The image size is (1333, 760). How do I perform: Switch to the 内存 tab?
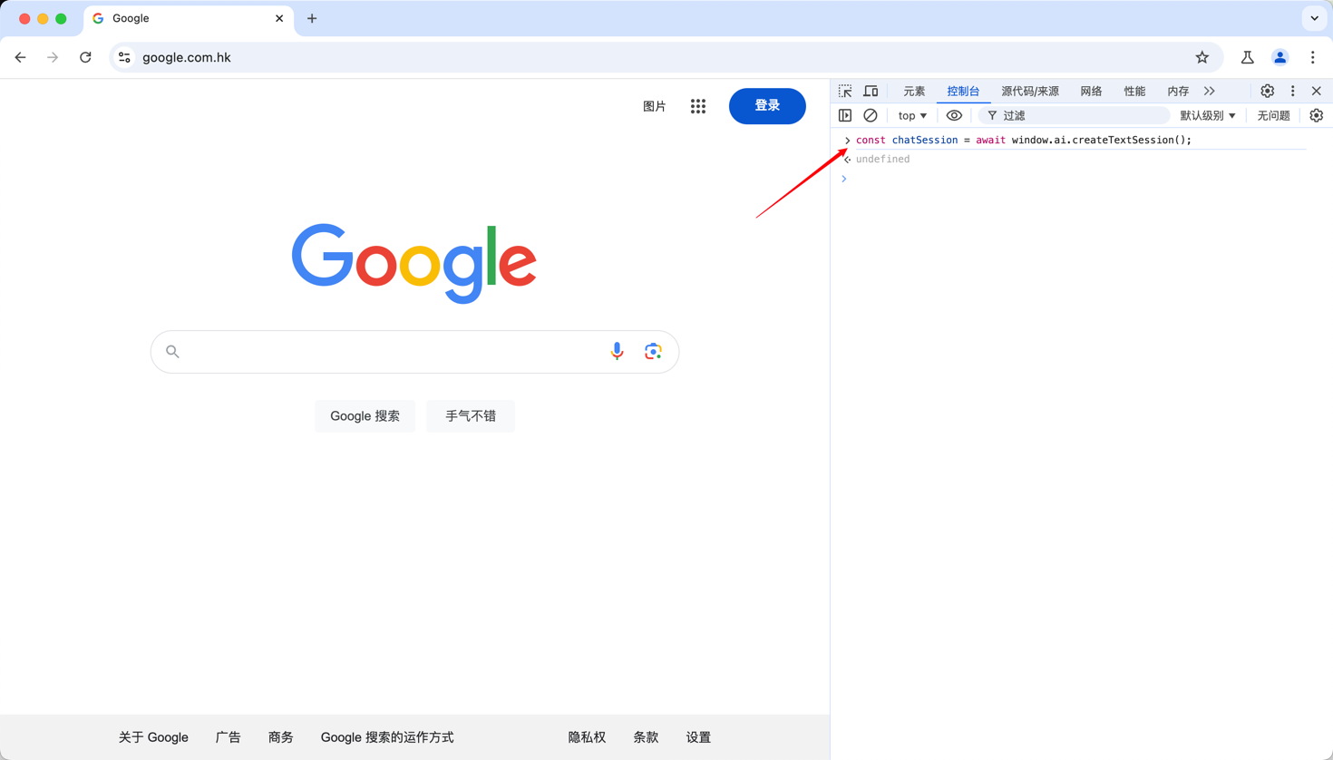pyautogui.click(x=1178, y=91)
